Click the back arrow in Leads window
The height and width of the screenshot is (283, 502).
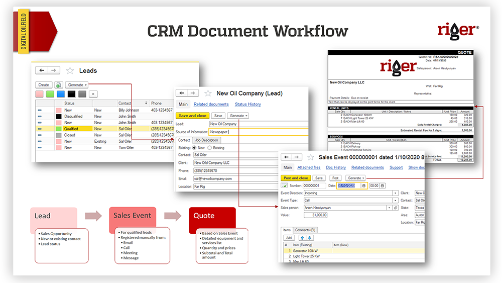pyautogui.click(x=42, y=71)
